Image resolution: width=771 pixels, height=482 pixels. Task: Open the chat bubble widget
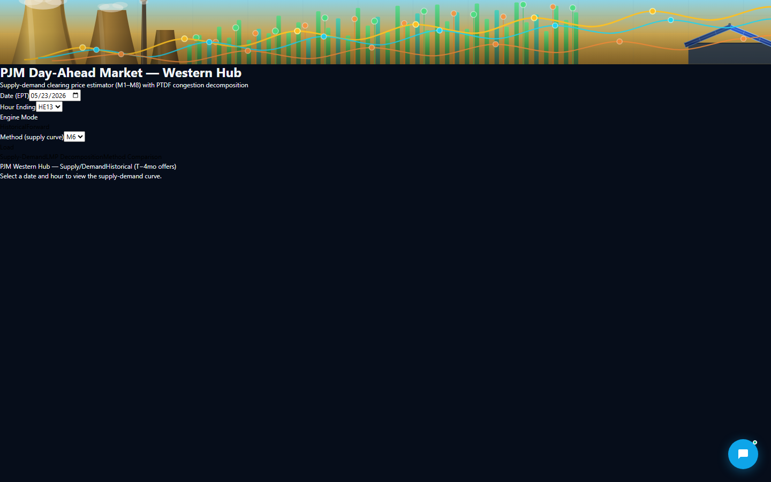(x=743, y=454)
